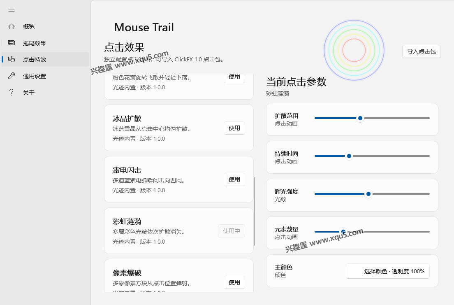Switch to 拖尾效果 section
Image resolution: width=454 pixels, height=305 pixels.
[x=45, y=43]
